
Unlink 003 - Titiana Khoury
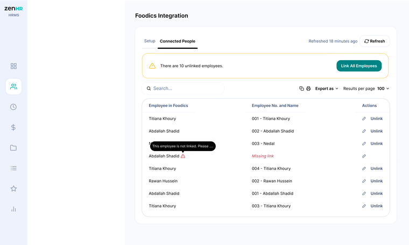click(376, 206)
